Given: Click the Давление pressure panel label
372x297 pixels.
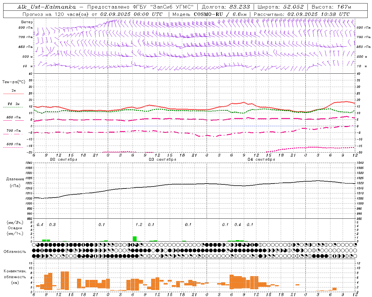Looking at the screenshot, I should click(x=15, y=179).
